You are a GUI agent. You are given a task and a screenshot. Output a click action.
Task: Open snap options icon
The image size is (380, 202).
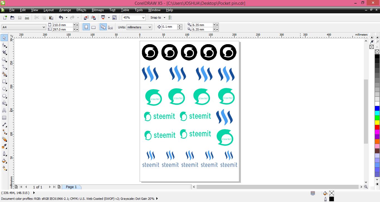pos(170,18)
